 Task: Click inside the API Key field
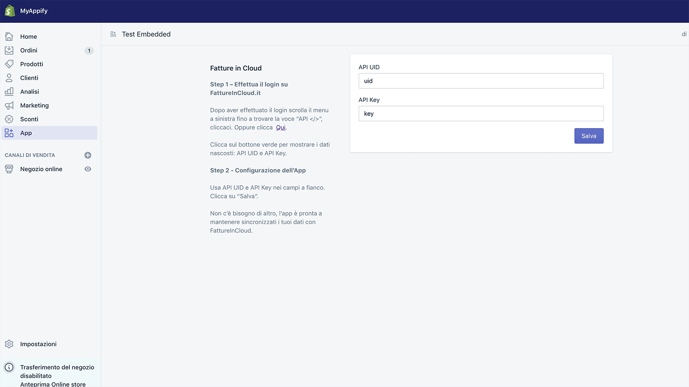481,114
